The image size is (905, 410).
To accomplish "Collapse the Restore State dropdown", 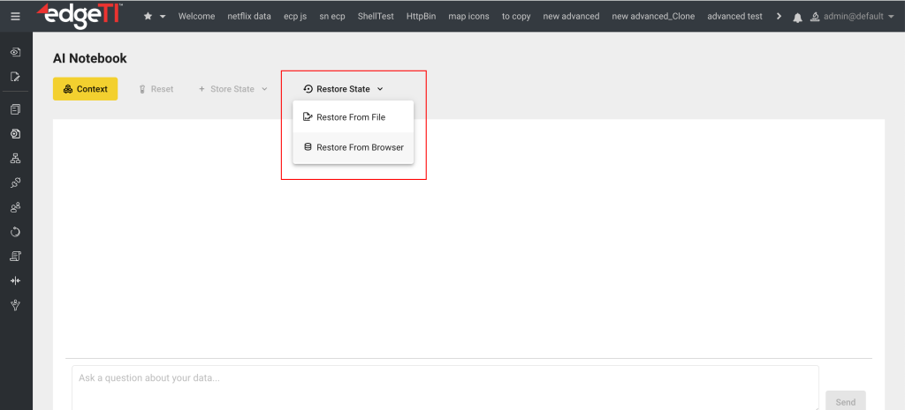I will [343, 89].
